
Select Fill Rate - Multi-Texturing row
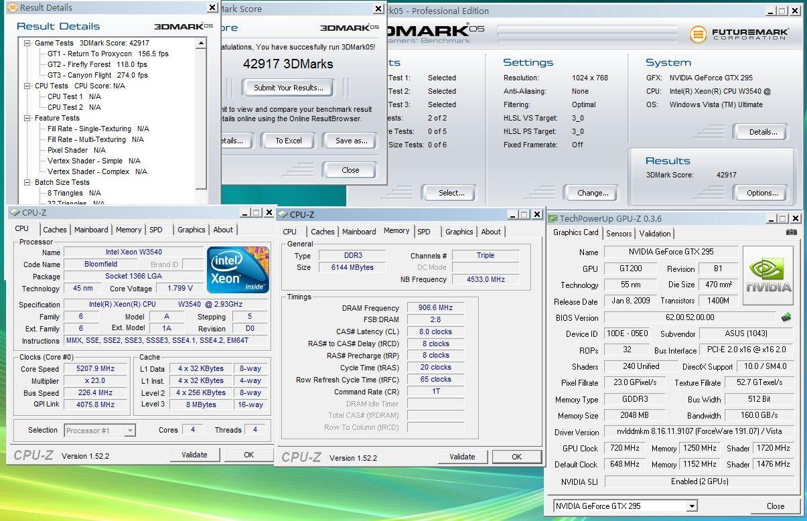[96, 139]
